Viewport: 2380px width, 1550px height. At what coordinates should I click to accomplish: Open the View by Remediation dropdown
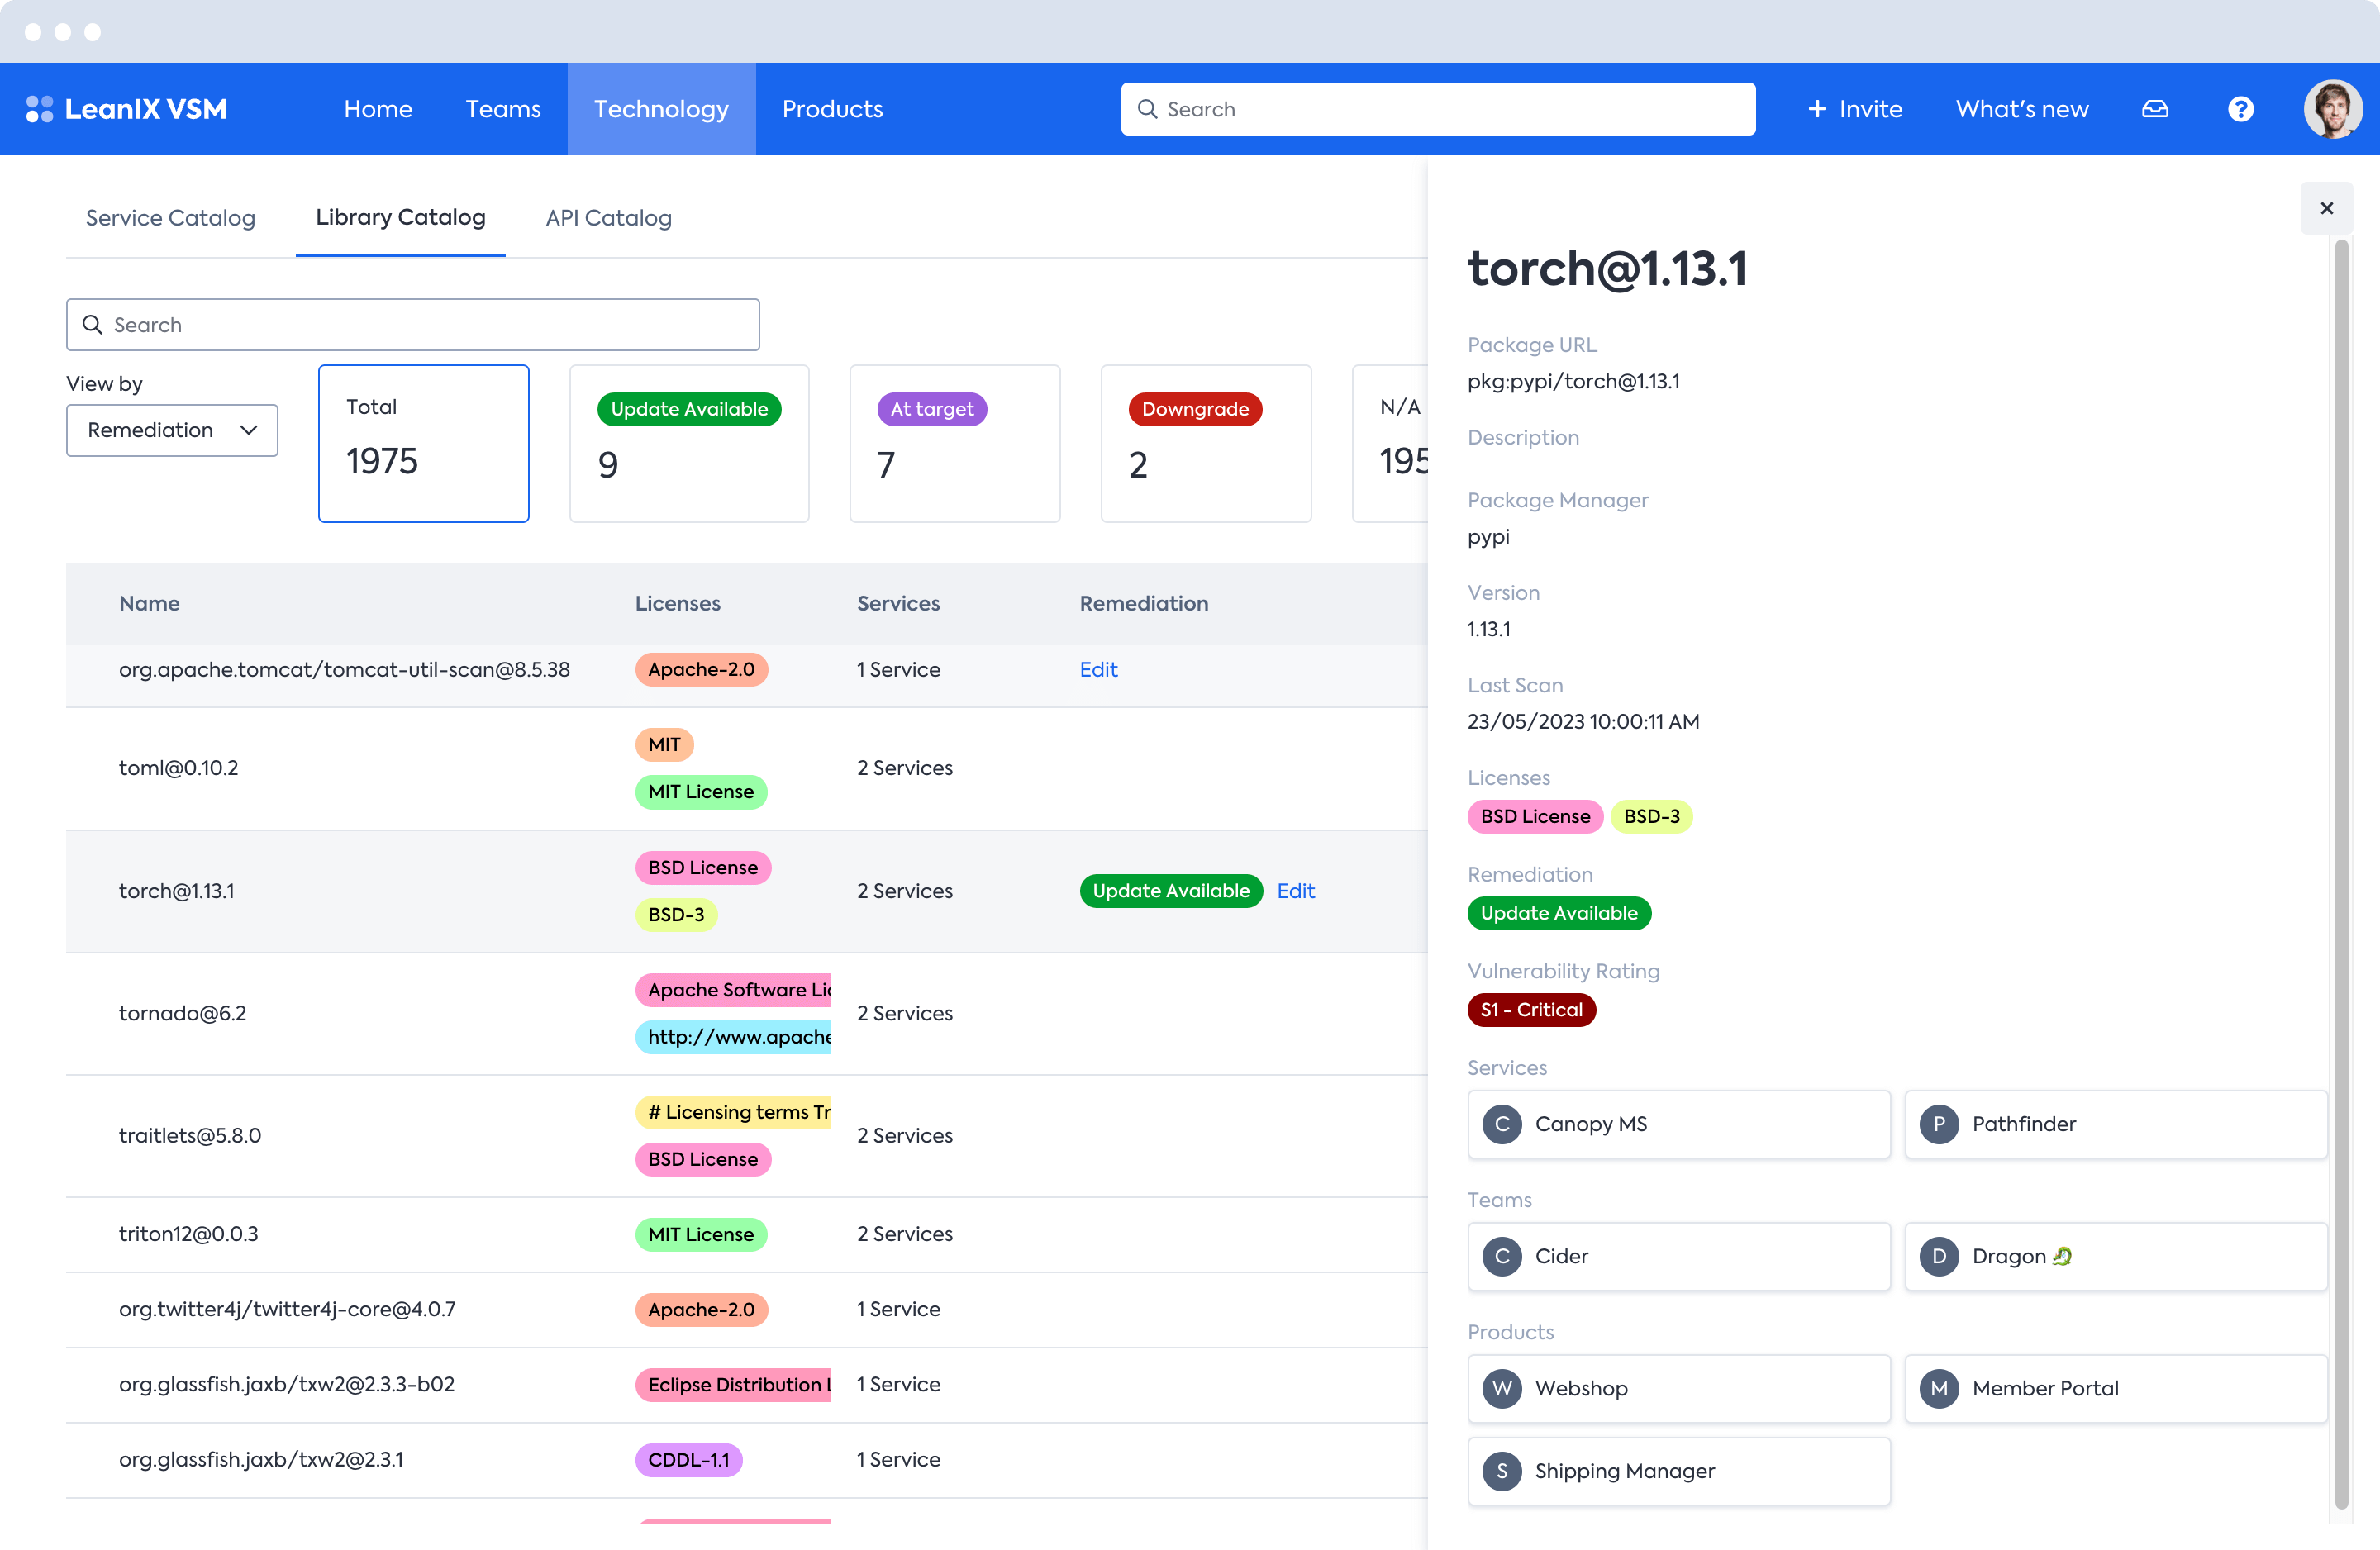click(172, 430)
